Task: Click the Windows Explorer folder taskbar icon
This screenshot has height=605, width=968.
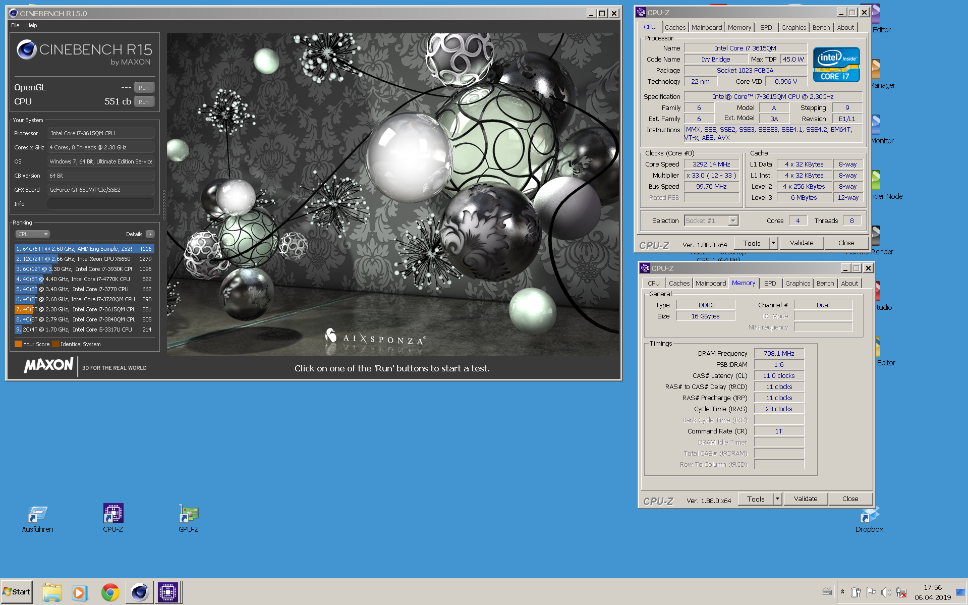Action: click(x=52, y=592)
